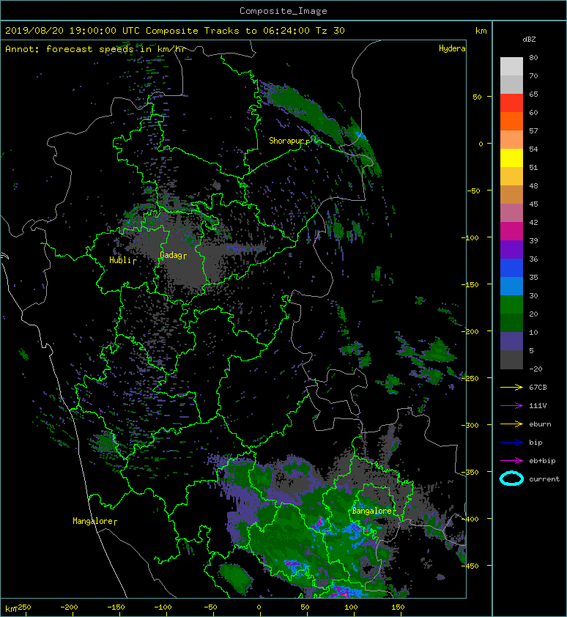Pick the light blue swatch between 35 and 30
567x617 pixels.
(511, 286)
